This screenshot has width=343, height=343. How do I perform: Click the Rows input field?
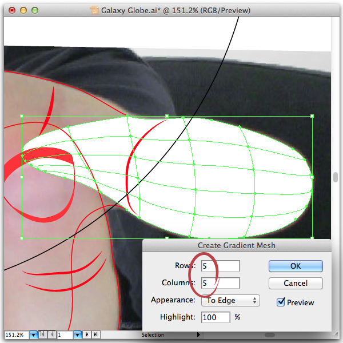(221, 266)
